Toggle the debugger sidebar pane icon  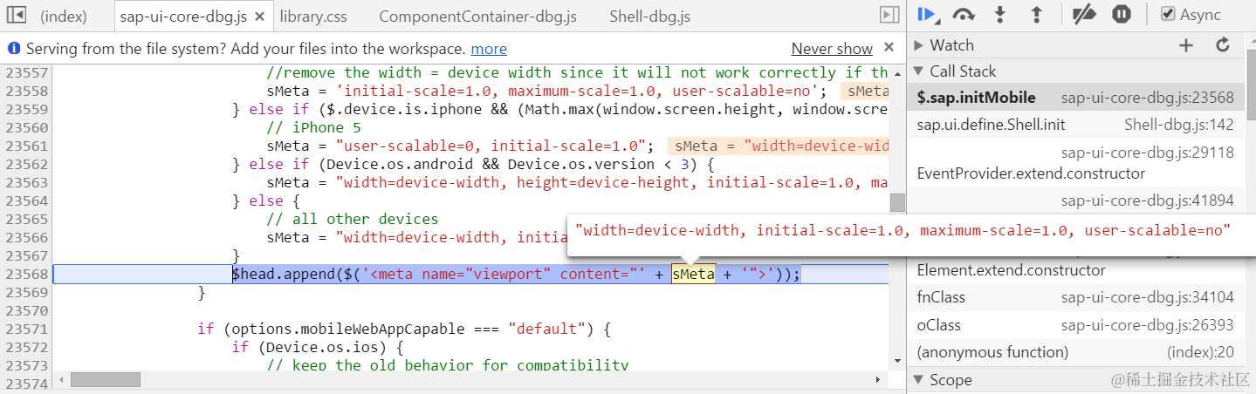coord(889,15)
